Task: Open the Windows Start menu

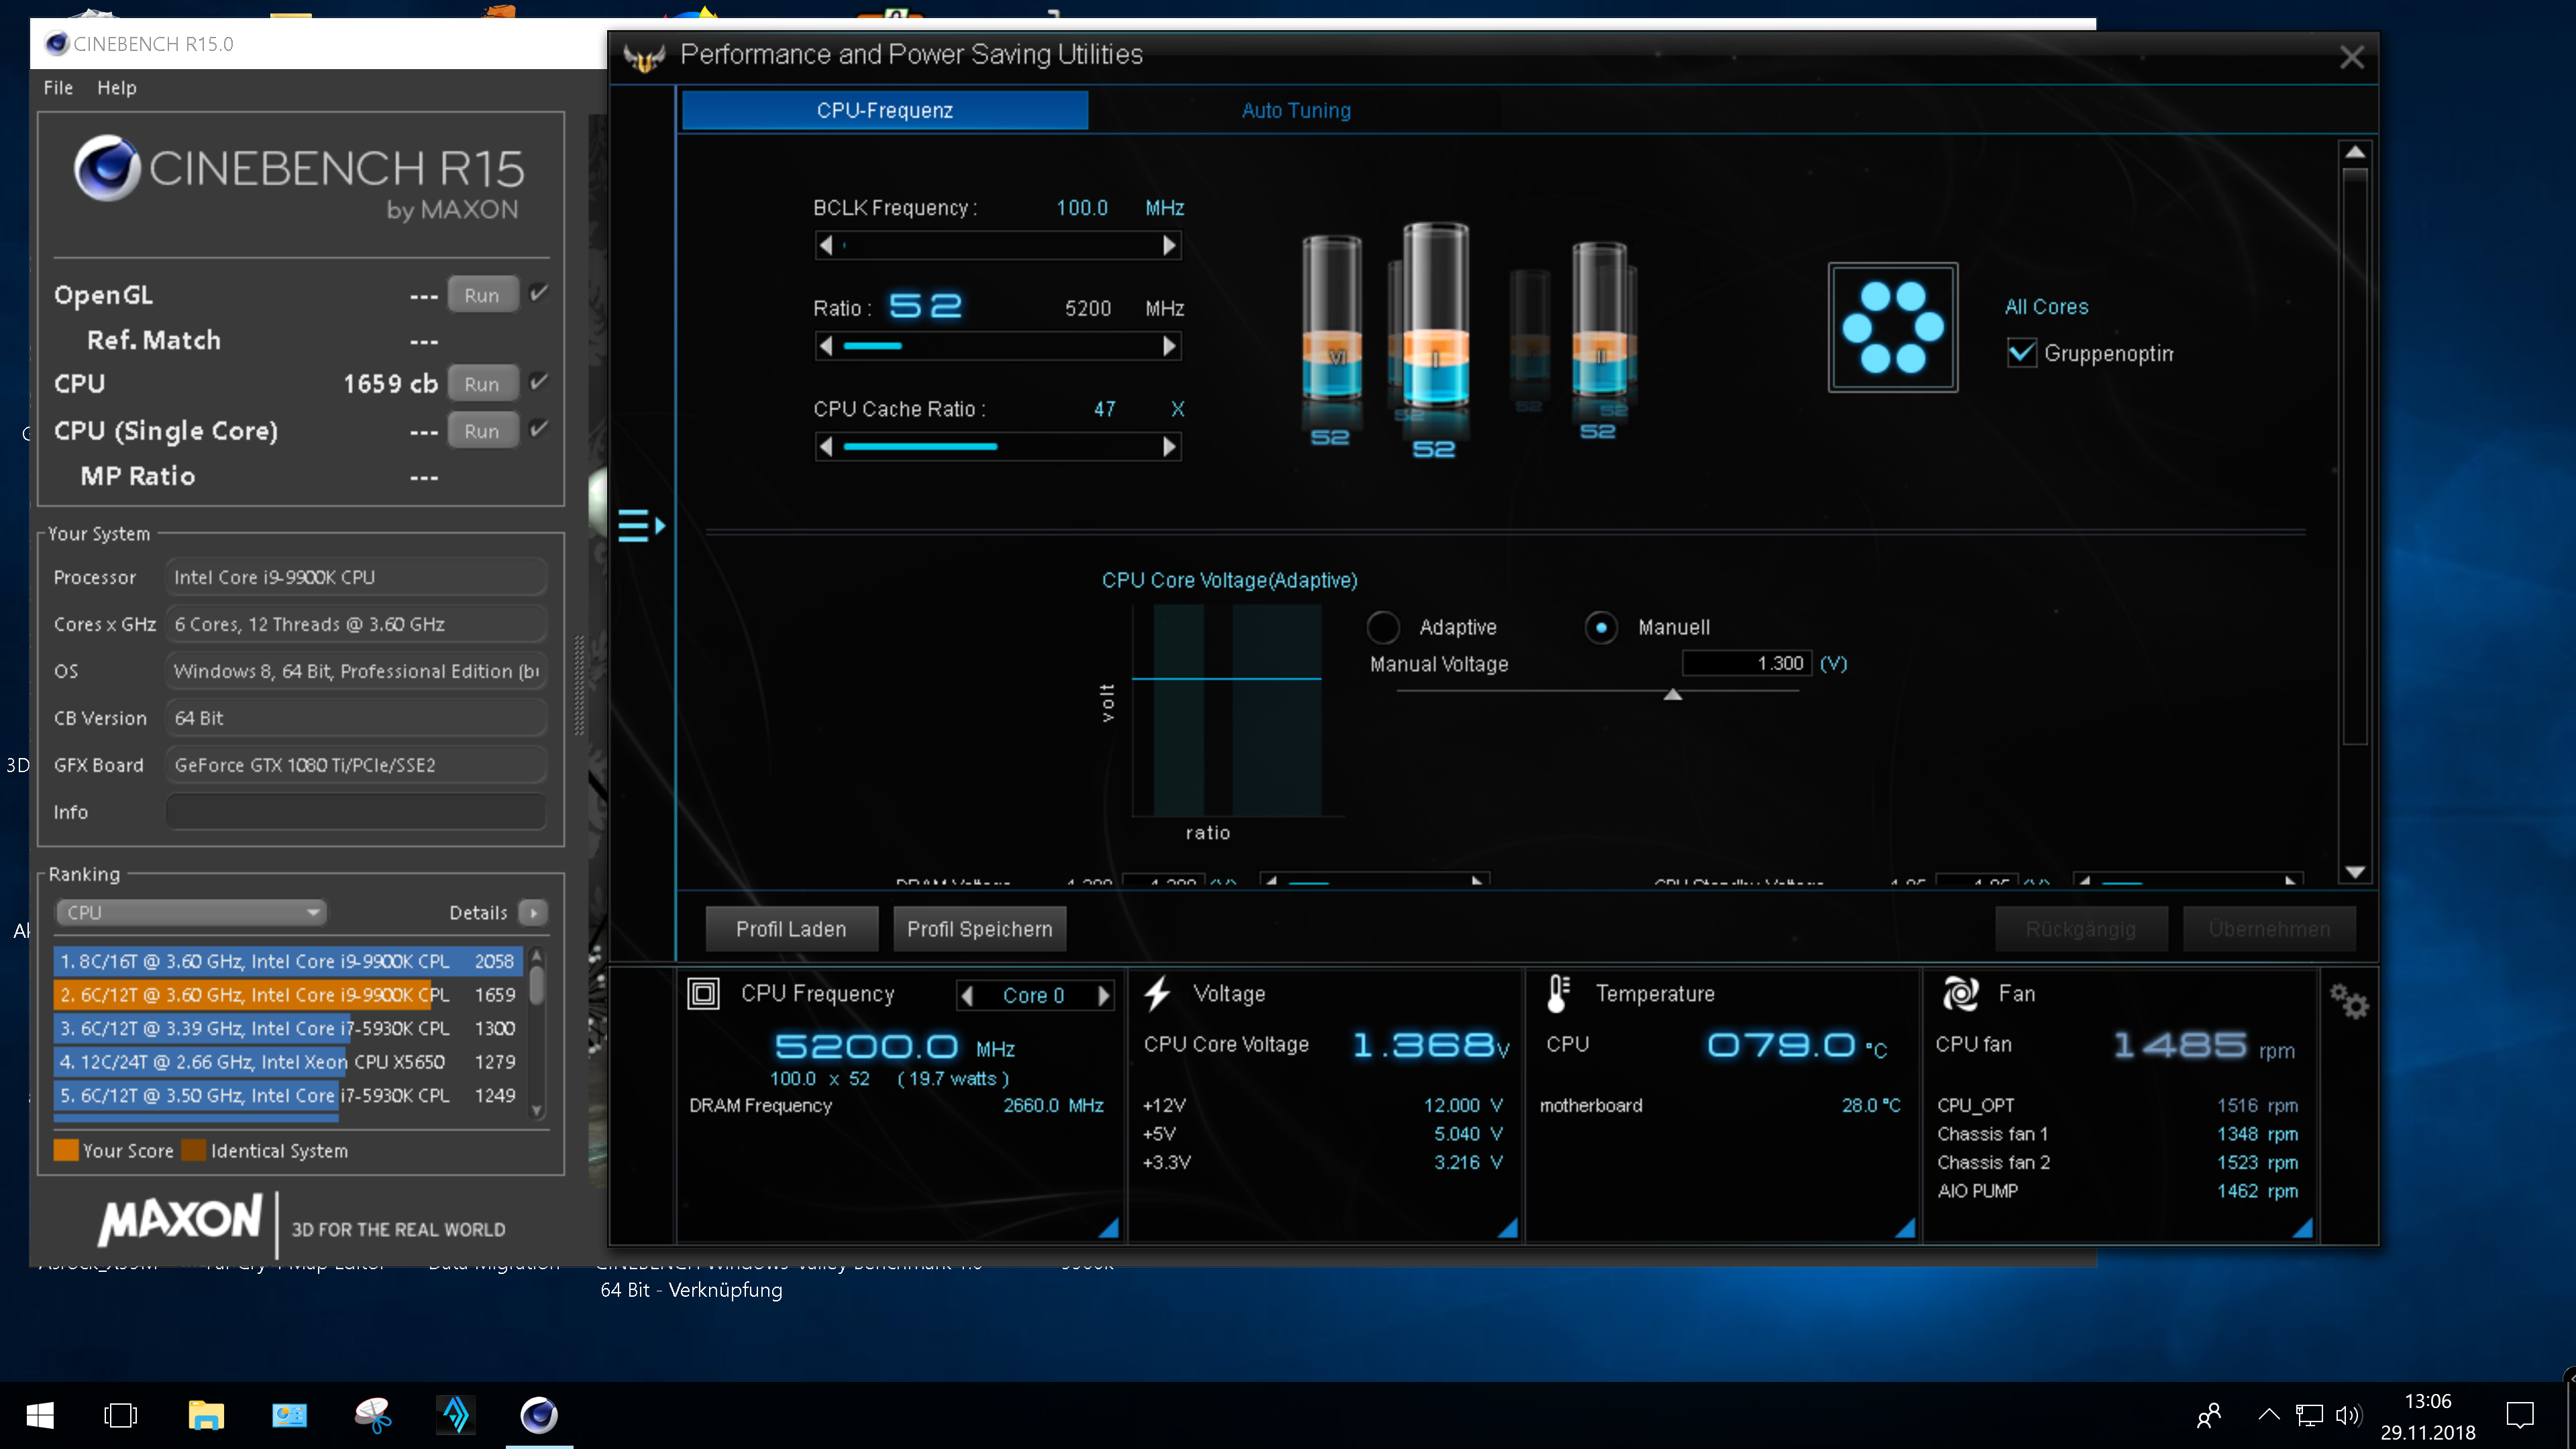Action: pos(40,1415)
